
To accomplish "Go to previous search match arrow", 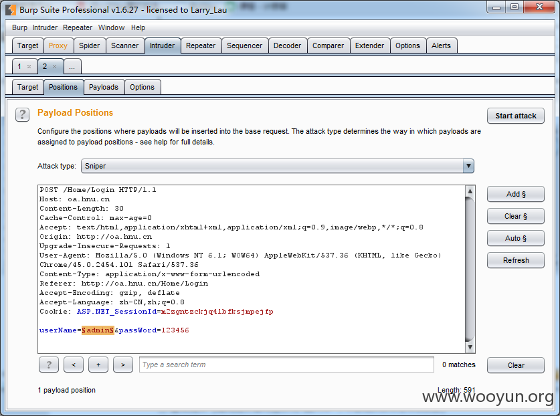I will (74, 365).
